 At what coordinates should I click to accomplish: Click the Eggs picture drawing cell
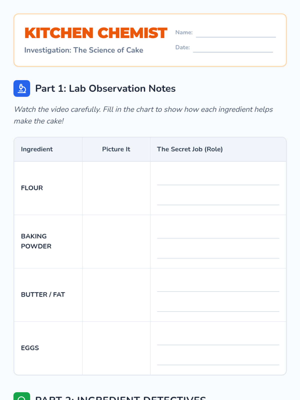(116, 348)
